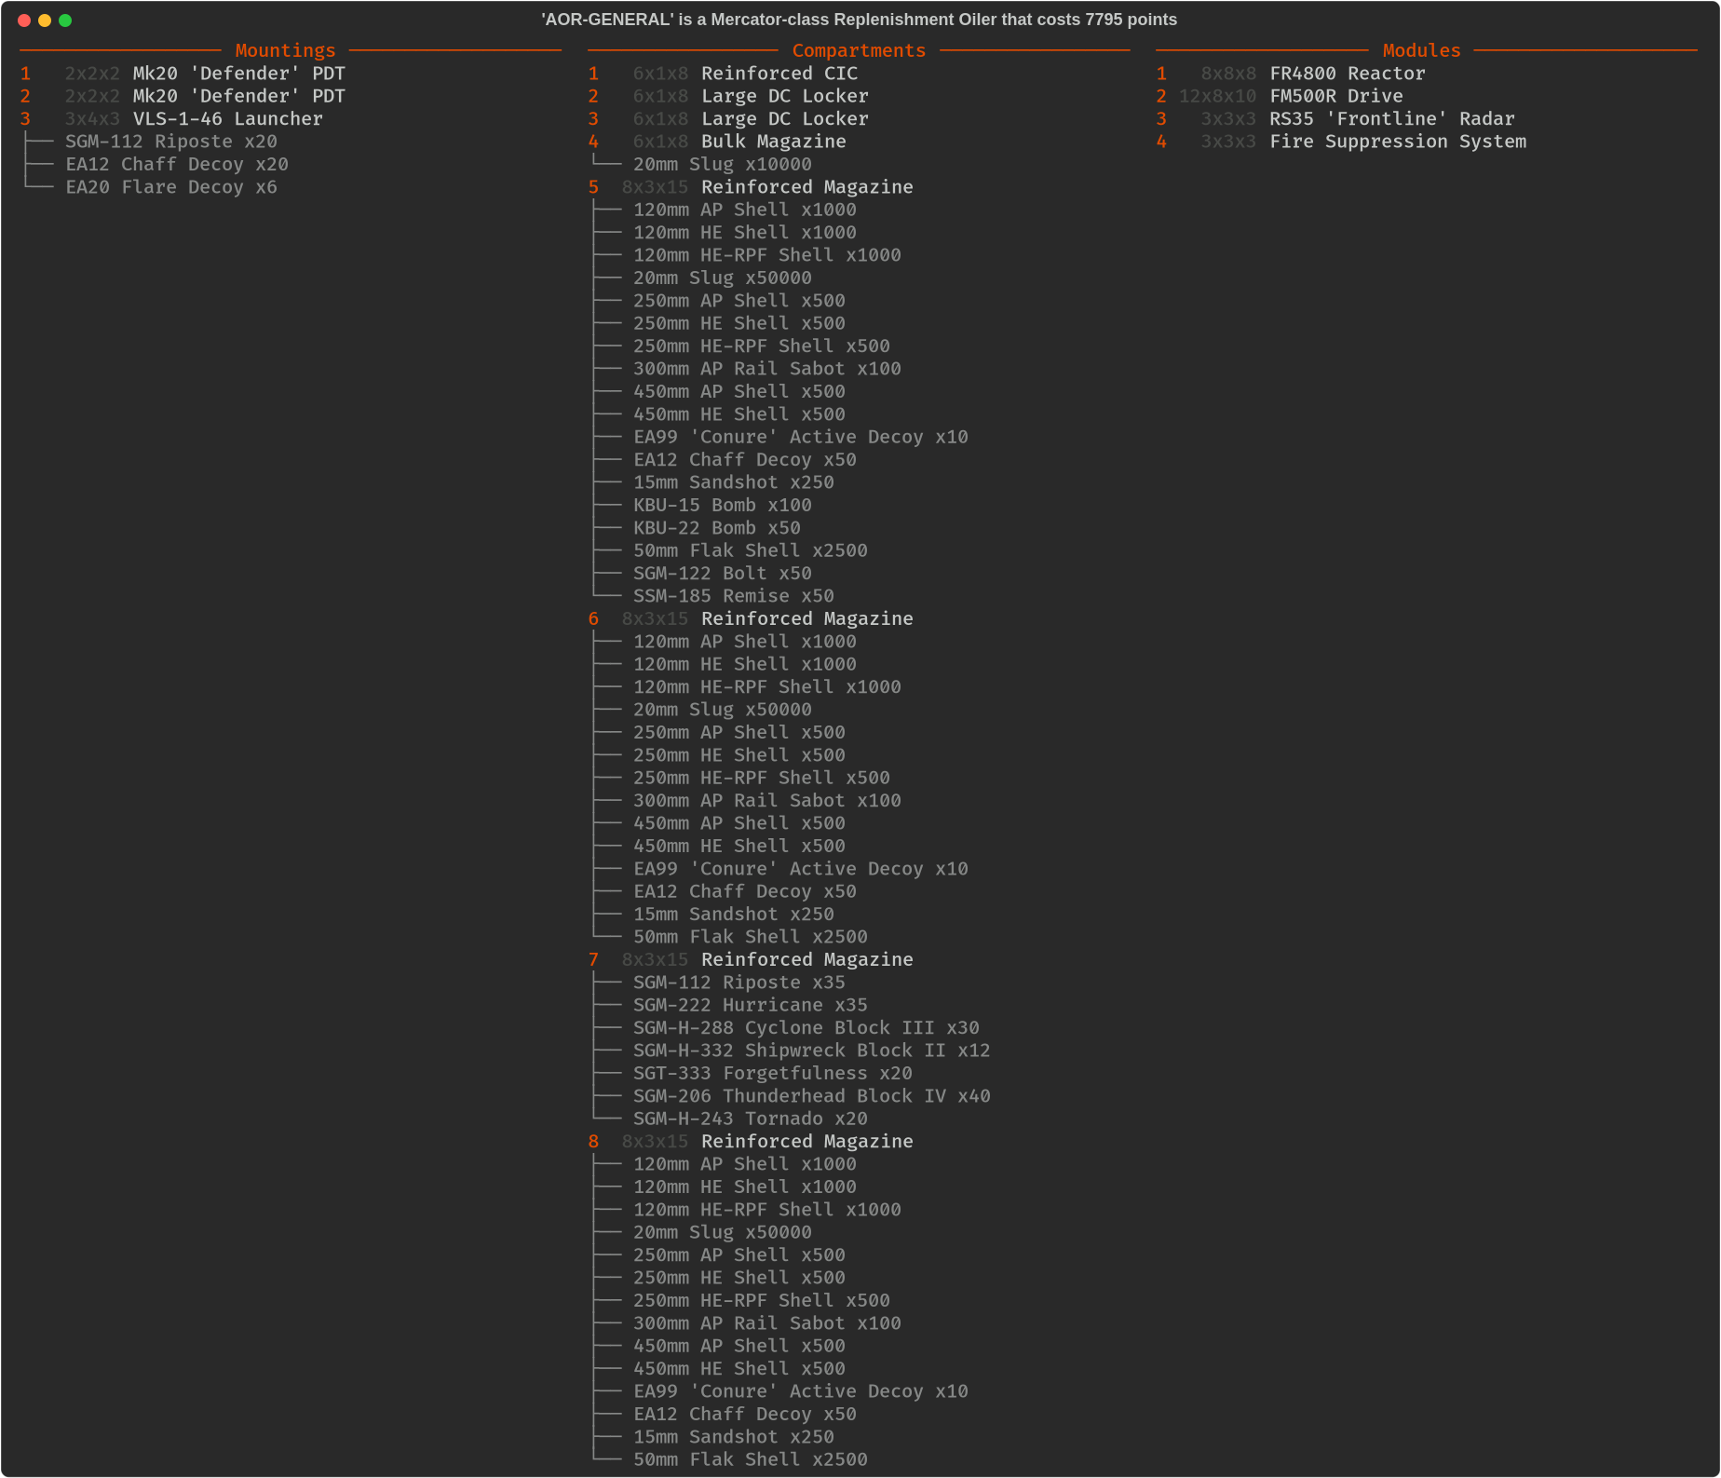Viewport: 1721px width, 1478px height.
Task: Click the green maximize window button
Action: (65, 20)
